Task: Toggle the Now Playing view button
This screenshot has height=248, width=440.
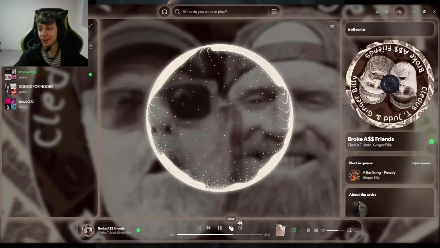Action: pos(294,230)
